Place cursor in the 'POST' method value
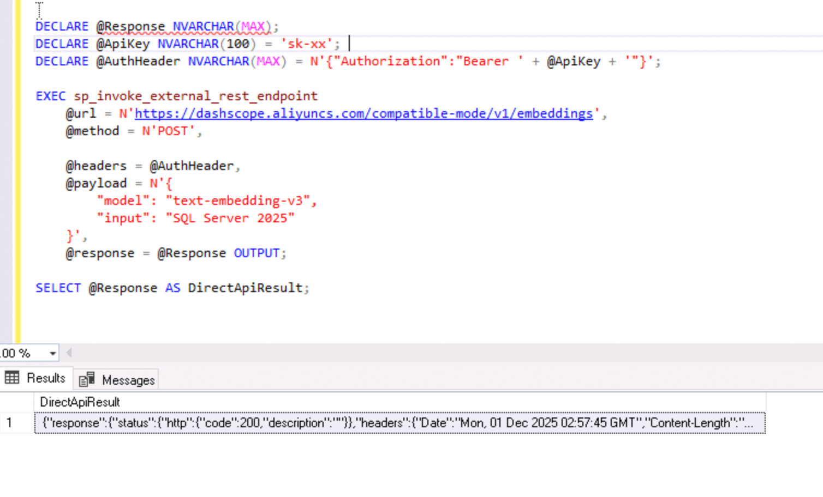The width and height of the screenshot is (823, 497). click(x=172, y=131)
